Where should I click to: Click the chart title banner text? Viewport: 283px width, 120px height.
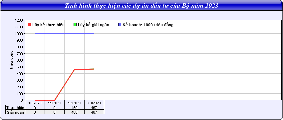click(x=141, y=6)
